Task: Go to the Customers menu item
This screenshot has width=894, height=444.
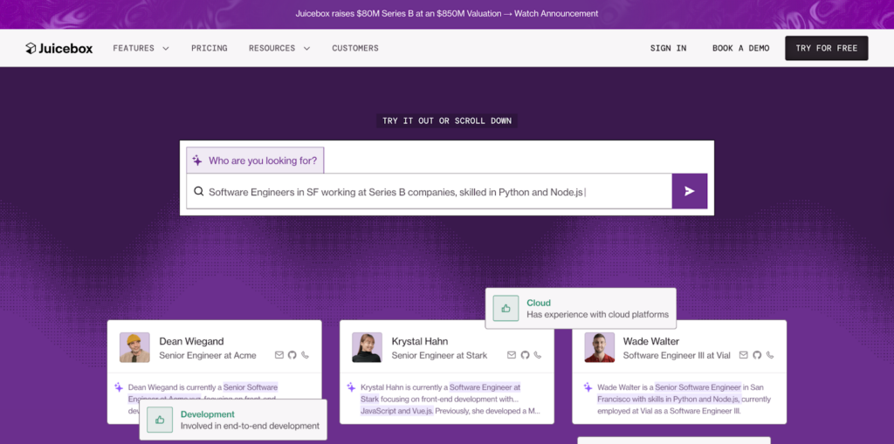Action: click(355, 49)
